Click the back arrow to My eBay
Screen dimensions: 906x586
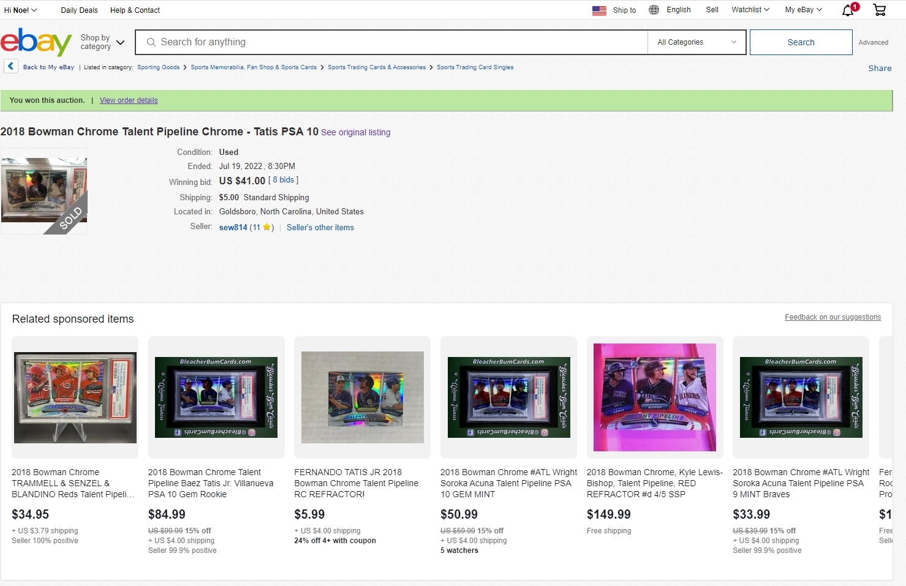click(x=10, y=66)
